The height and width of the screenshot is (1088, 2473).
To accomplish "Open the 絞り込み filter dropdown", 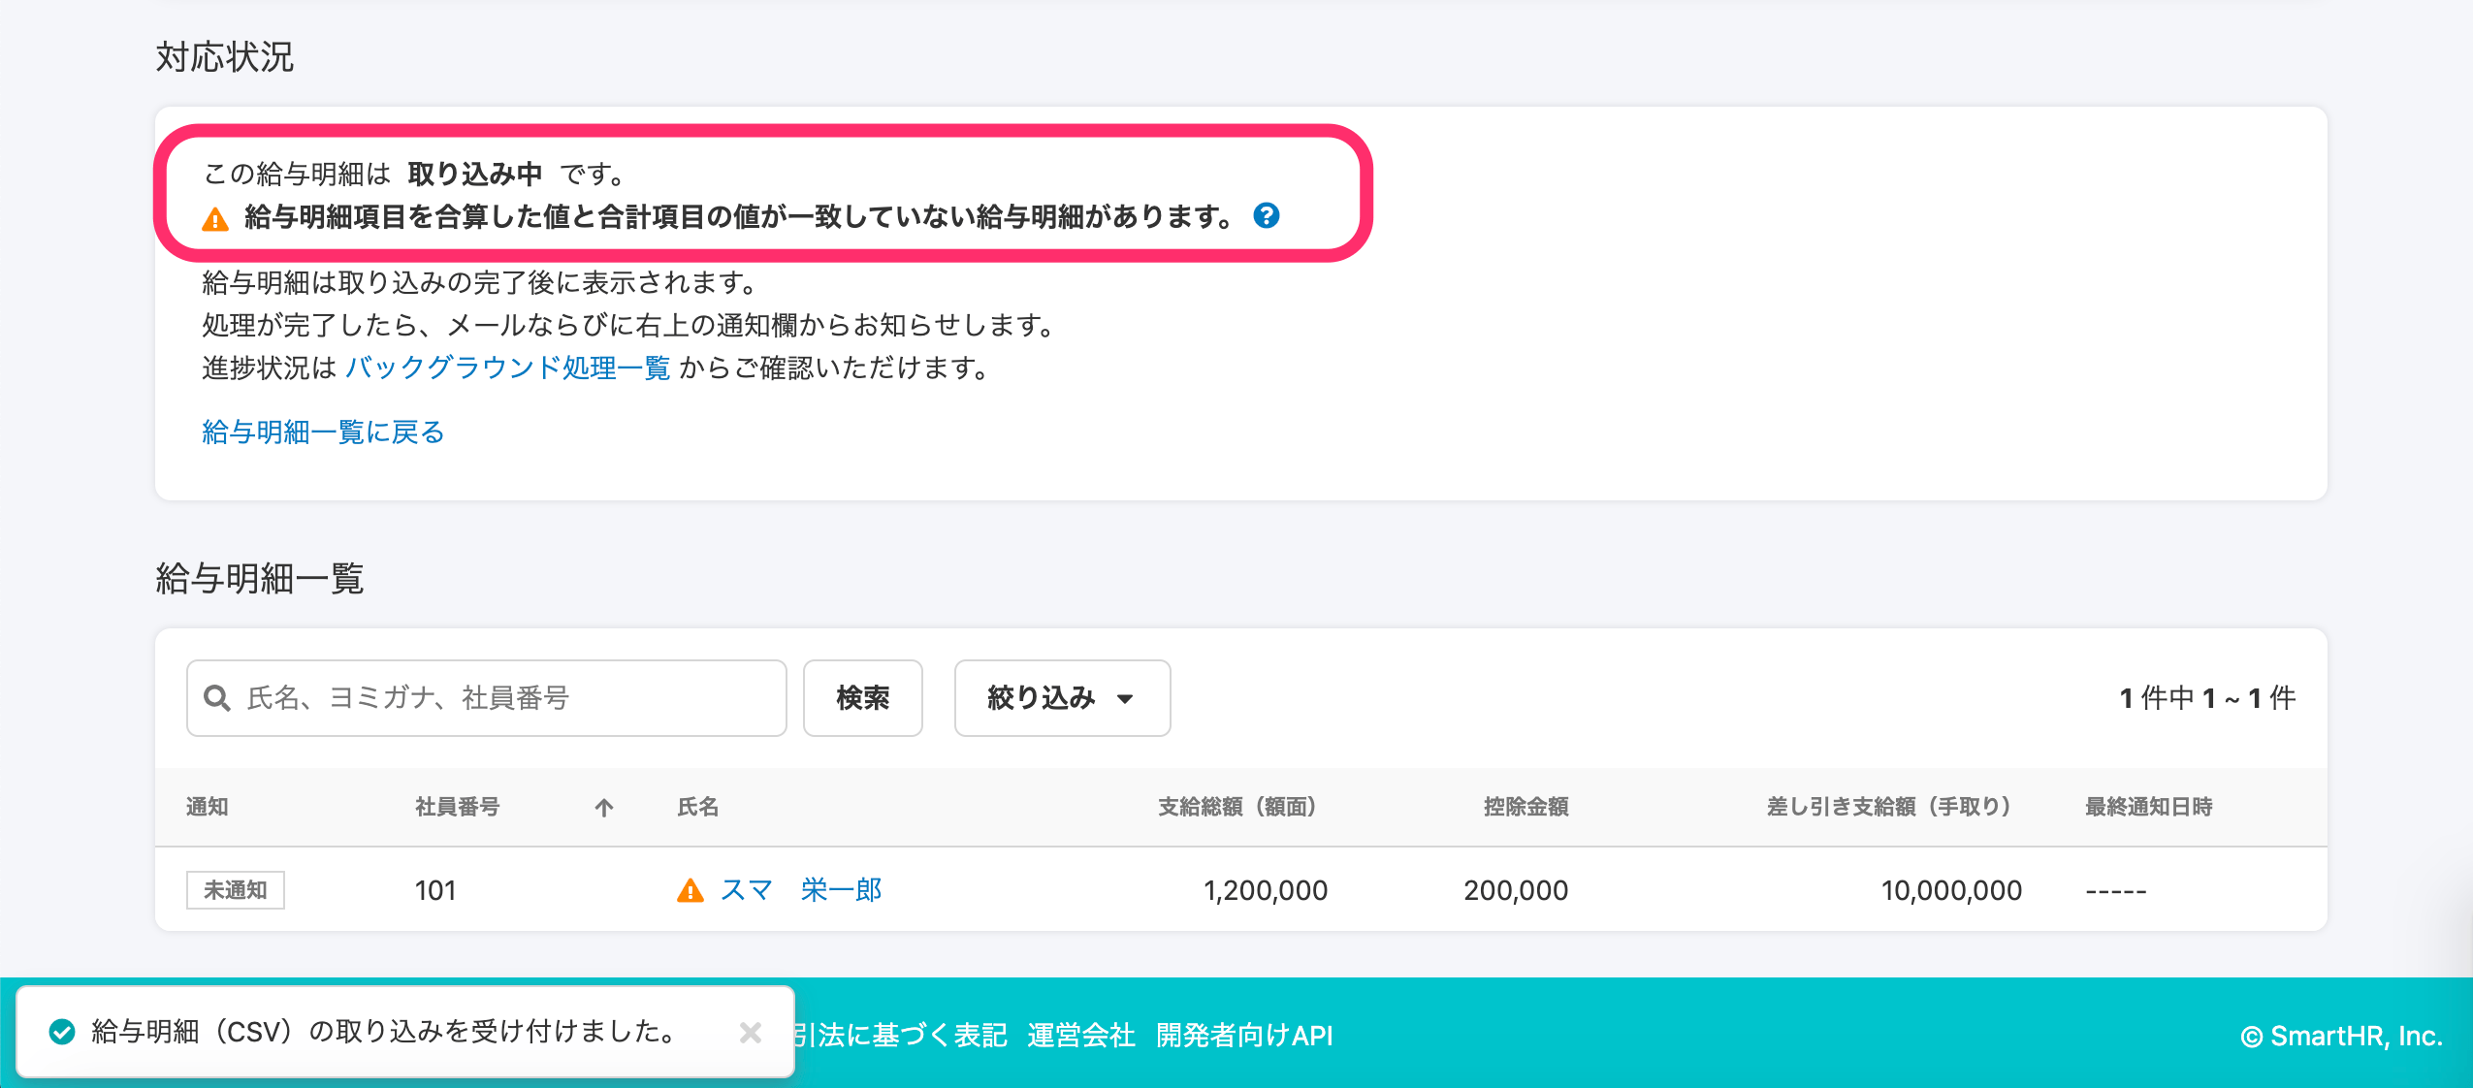I will [1062, 698].
